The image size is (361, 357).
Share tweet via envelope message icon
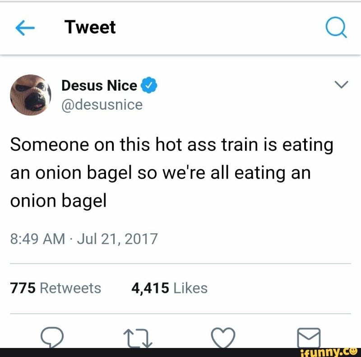pyautogui.click(x=309, y=338)
